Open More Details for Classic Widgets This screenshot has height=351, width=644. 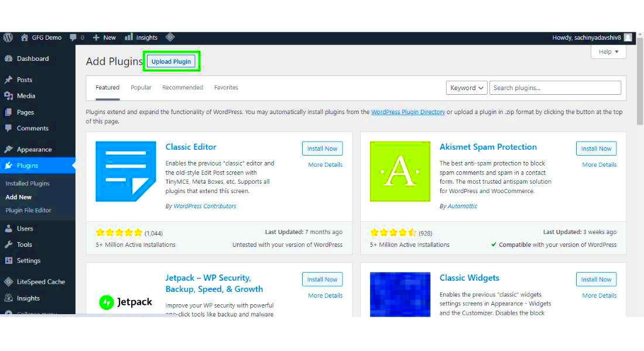click(x=600, y=295)
